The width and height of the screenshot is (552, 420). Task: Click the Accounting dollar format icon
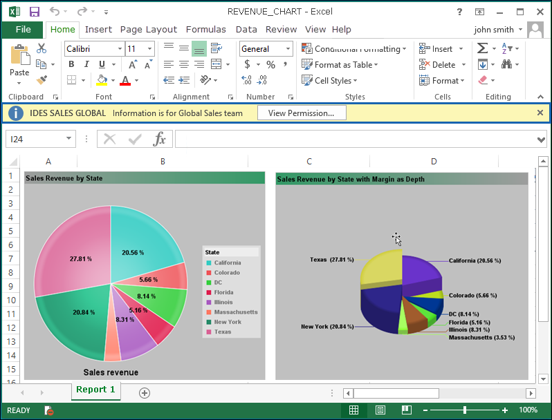247,64
